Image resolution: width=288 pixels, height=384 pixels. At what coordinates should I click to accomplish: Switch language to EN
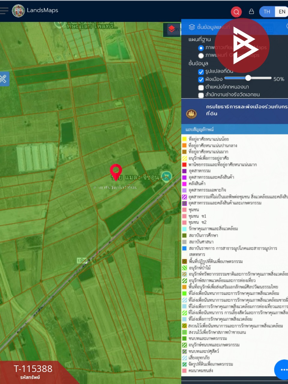tap(282, 12)
